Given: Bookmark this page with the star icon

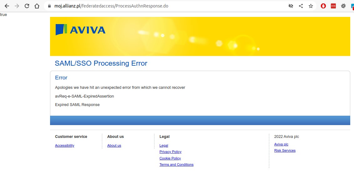Looking at the screenshot, I should point(311,6).
